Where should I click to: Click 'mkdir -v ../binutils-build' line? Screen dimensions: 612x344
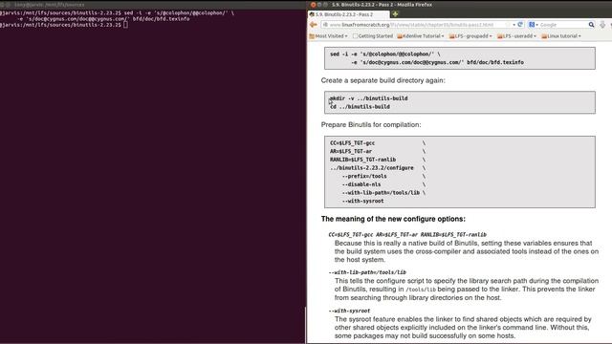pyautogui.click(x=369, y=98)
